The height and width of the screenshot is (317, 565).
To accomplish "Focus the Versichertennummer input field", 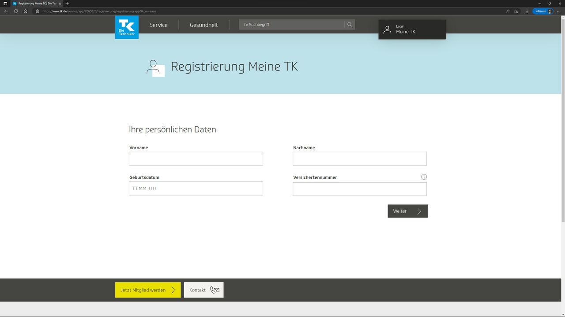I will (360, 189).
